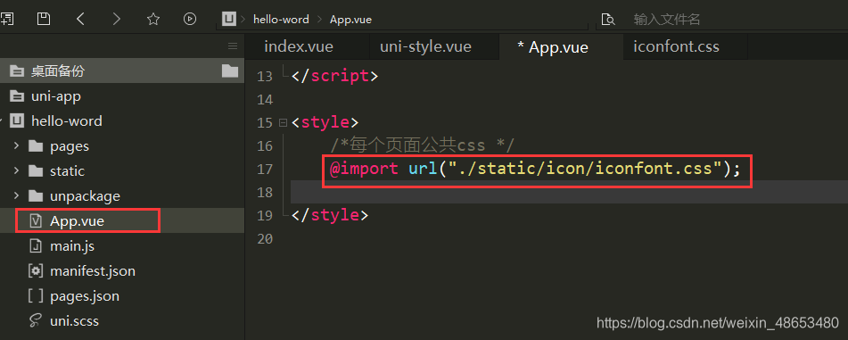This screenshot has height=340, width=848.
Task: Click the static folder icon
Action: point(36,171)
